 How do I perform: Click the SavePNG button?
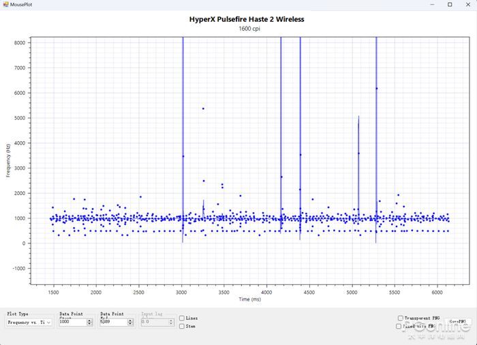click(x=458, y=322)
